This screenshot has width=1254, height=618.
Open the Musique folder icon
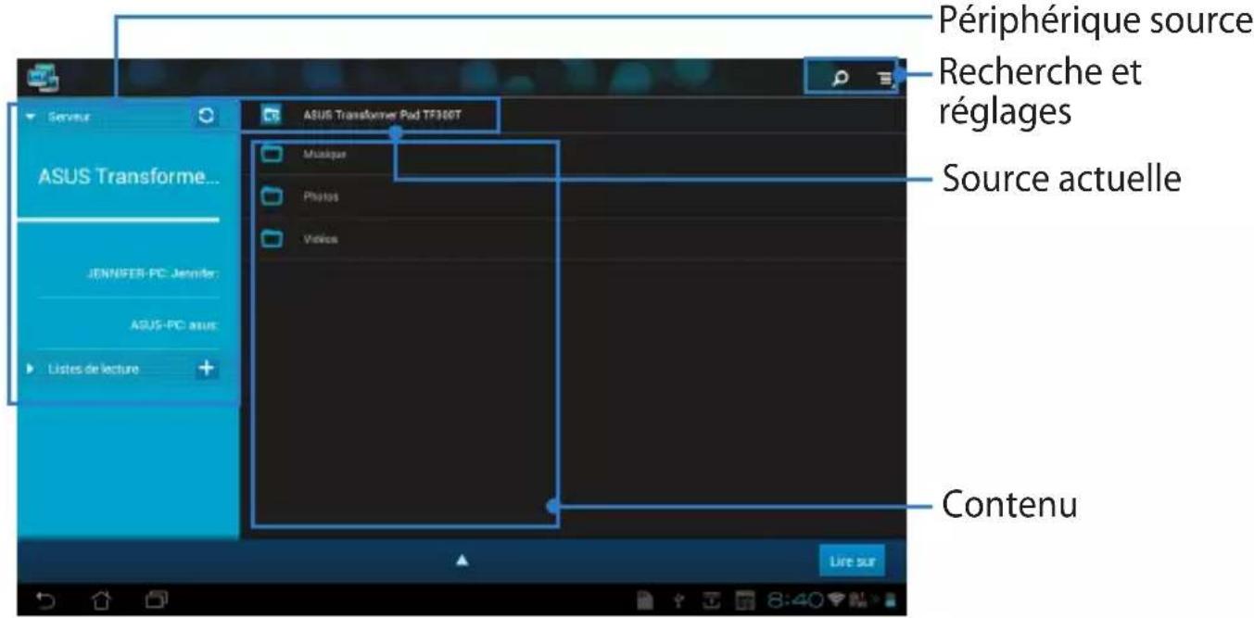272,155
